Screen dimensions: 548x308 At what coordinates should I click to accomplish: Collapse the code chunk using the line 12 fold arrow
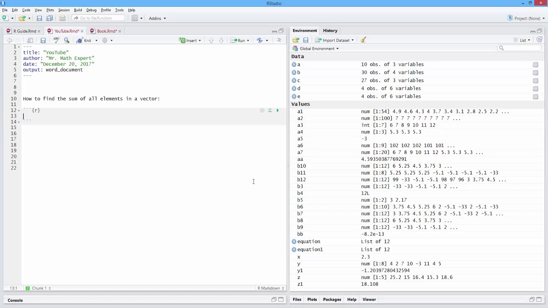[x=19, y=110]
